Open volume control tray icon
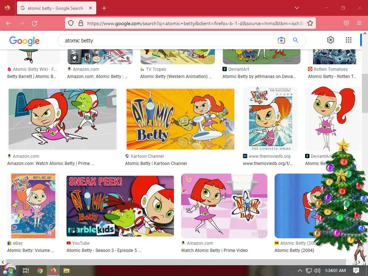The height and width of the screenshot is (276, 368). pyautogui.click(x=317, y=271)
